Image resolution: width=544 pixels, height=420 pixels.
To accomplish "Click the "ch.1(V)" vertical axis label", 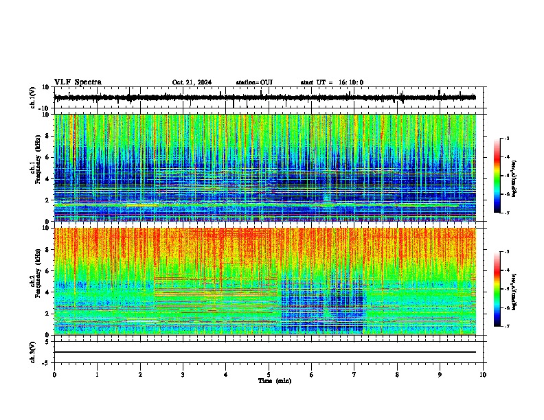I will [x=33, y=97].
